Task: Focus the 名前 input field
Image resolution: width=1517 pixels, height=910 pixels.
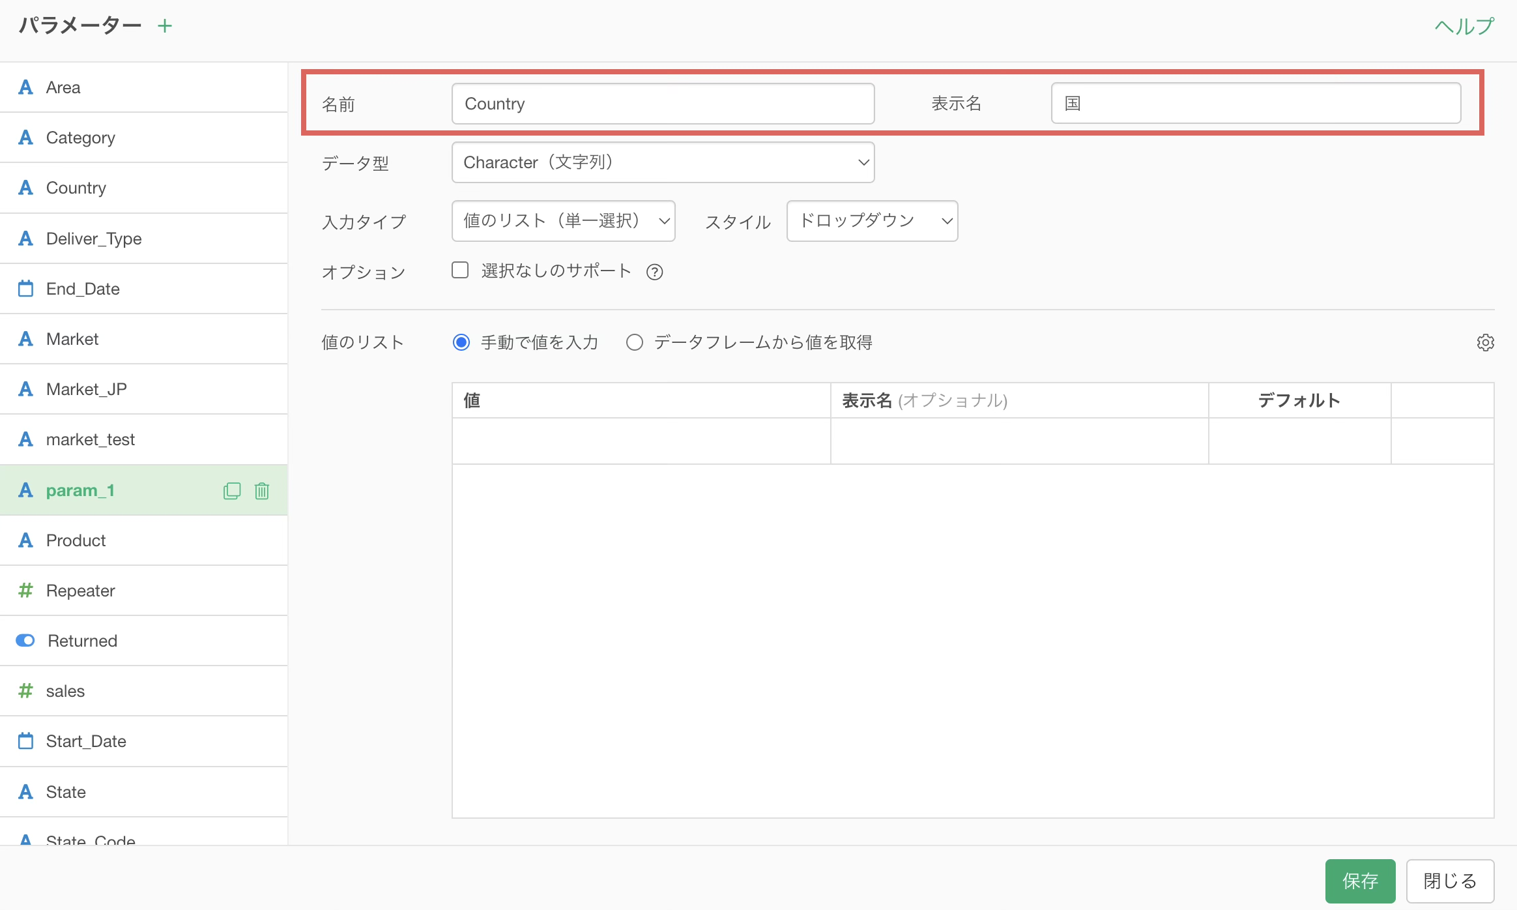Action: 663,104
